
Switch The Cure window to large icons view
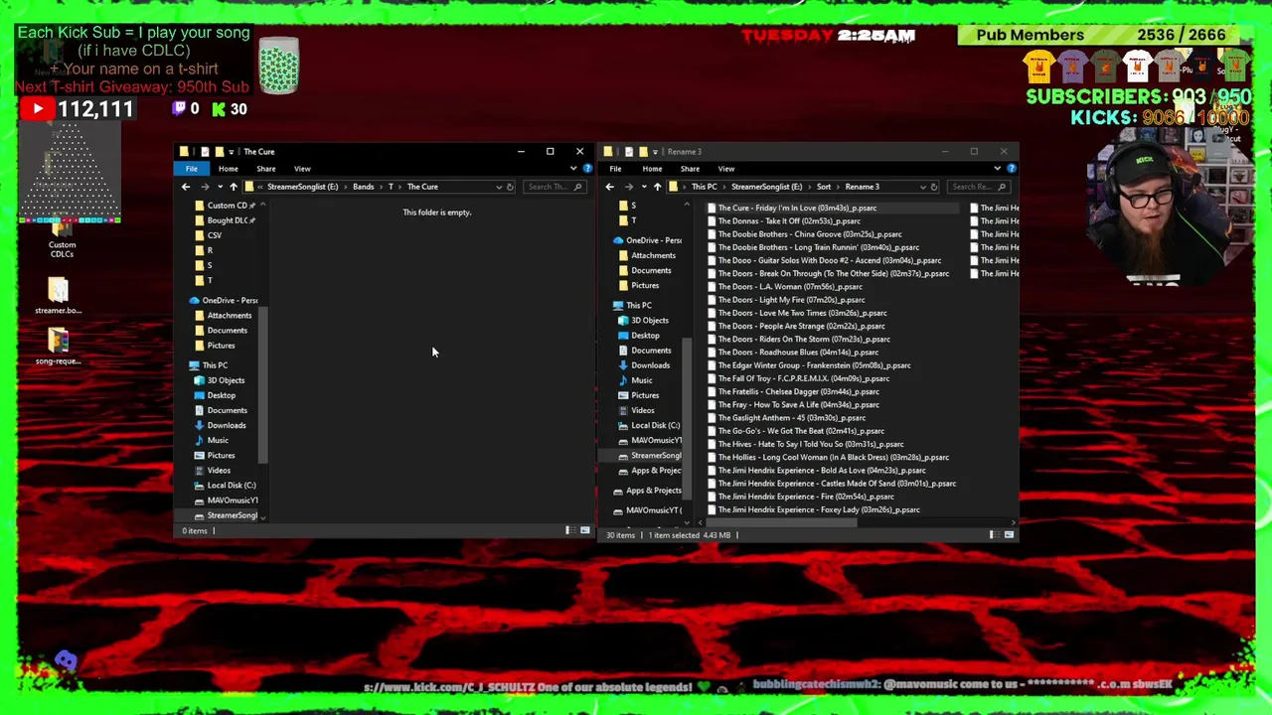tap(584, 530)
